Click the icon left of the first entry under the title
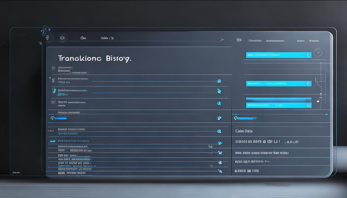This screenshot has height=198, width=347. coord(53,68)
